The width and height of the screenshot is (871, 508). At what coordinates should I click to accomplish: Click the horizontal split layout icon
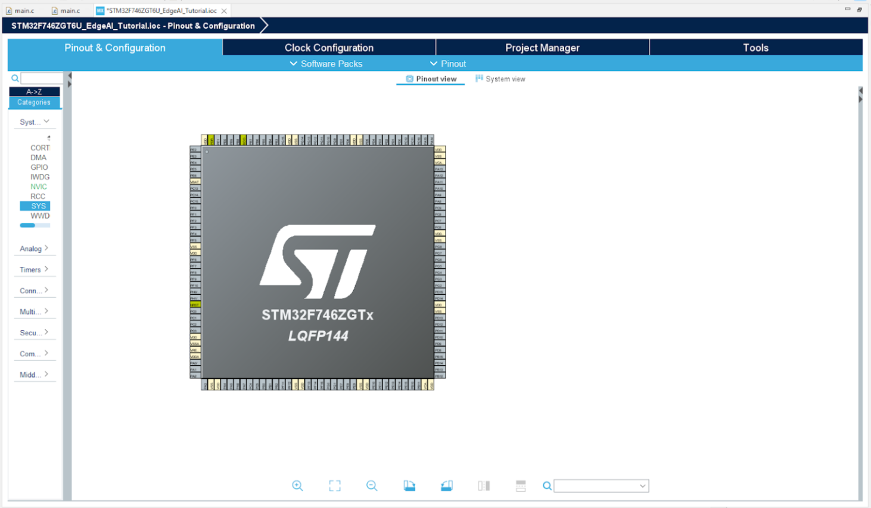tap(521, 486)
